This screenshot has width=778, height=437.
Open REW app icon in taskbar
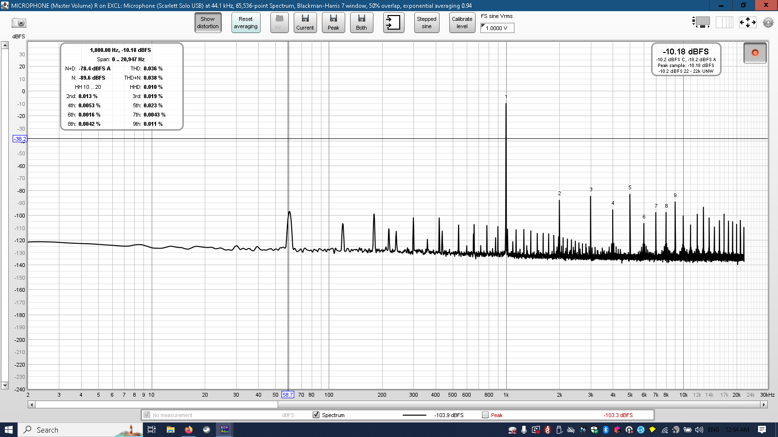pos(225,430)
